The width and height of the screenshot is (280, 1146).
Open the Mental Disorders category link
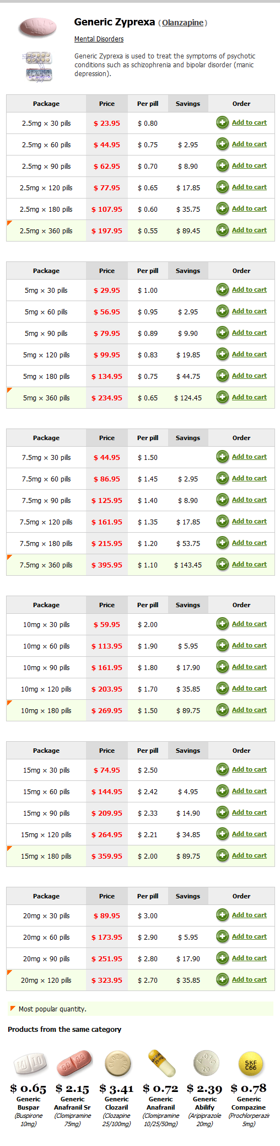coord(99,39)
